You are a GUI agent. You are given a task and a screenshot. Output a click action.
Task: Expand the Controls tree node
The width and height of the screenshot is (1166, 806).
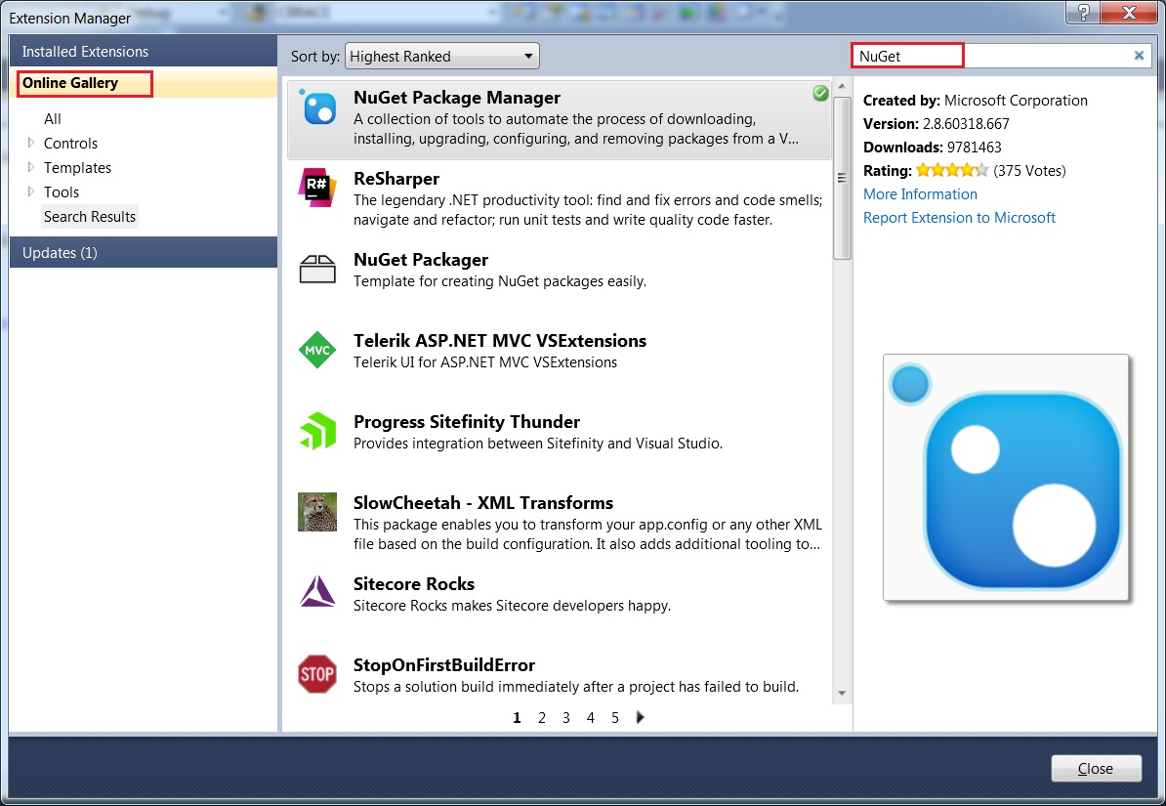click(31, 142)
